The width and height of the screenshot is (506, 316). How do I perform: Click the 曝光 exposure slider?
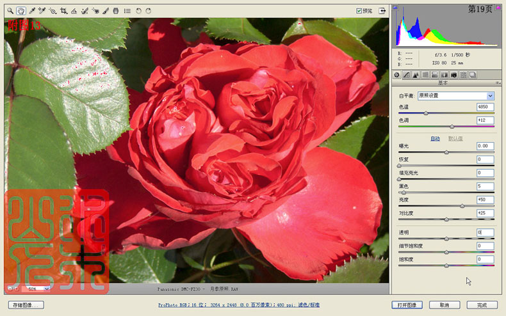(446, 152)
